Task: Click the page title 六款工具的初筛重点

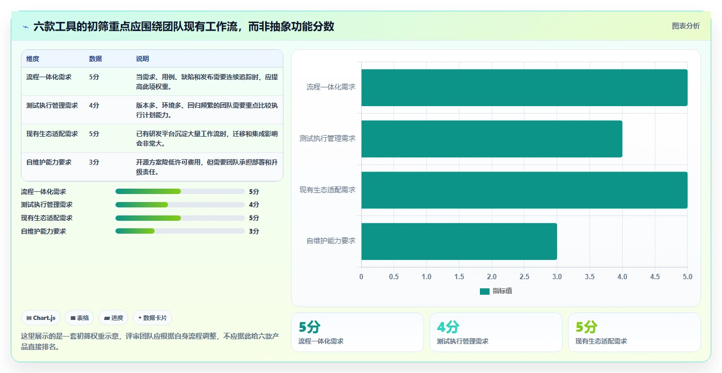Action: (x=184, y=26)
